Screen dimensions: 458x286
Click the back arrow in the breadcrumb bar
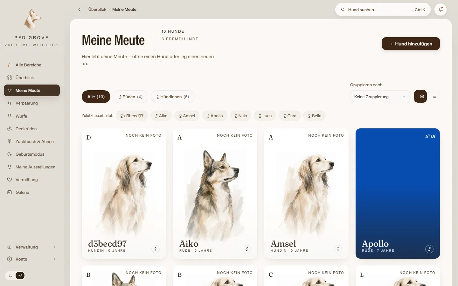[x=80, y=10]
